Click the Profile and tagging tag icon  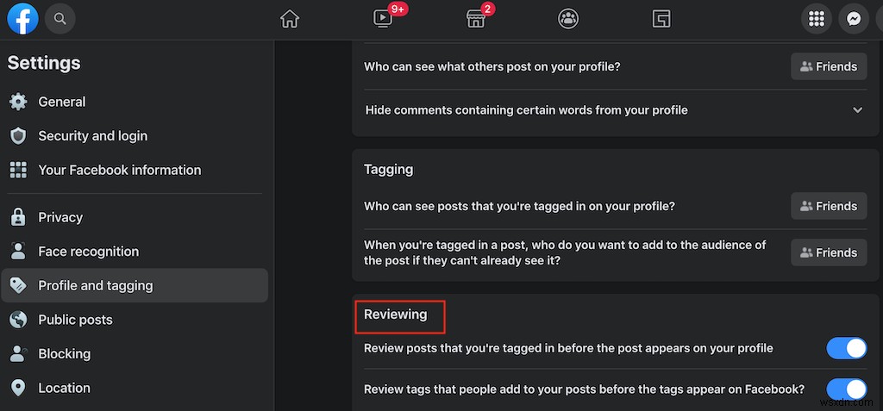click(x=19, y=285)
